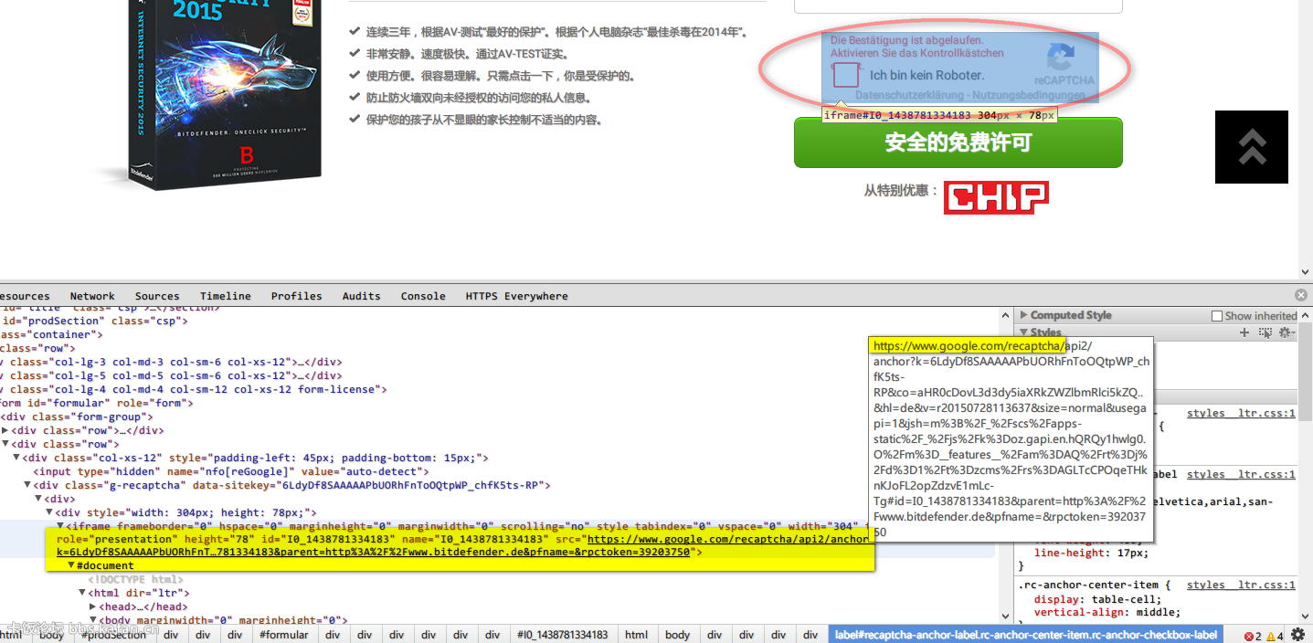This screenshot has width=1313, height=643.
Task: Add a new style rule with plus icon
Action: coord(1244,332)
